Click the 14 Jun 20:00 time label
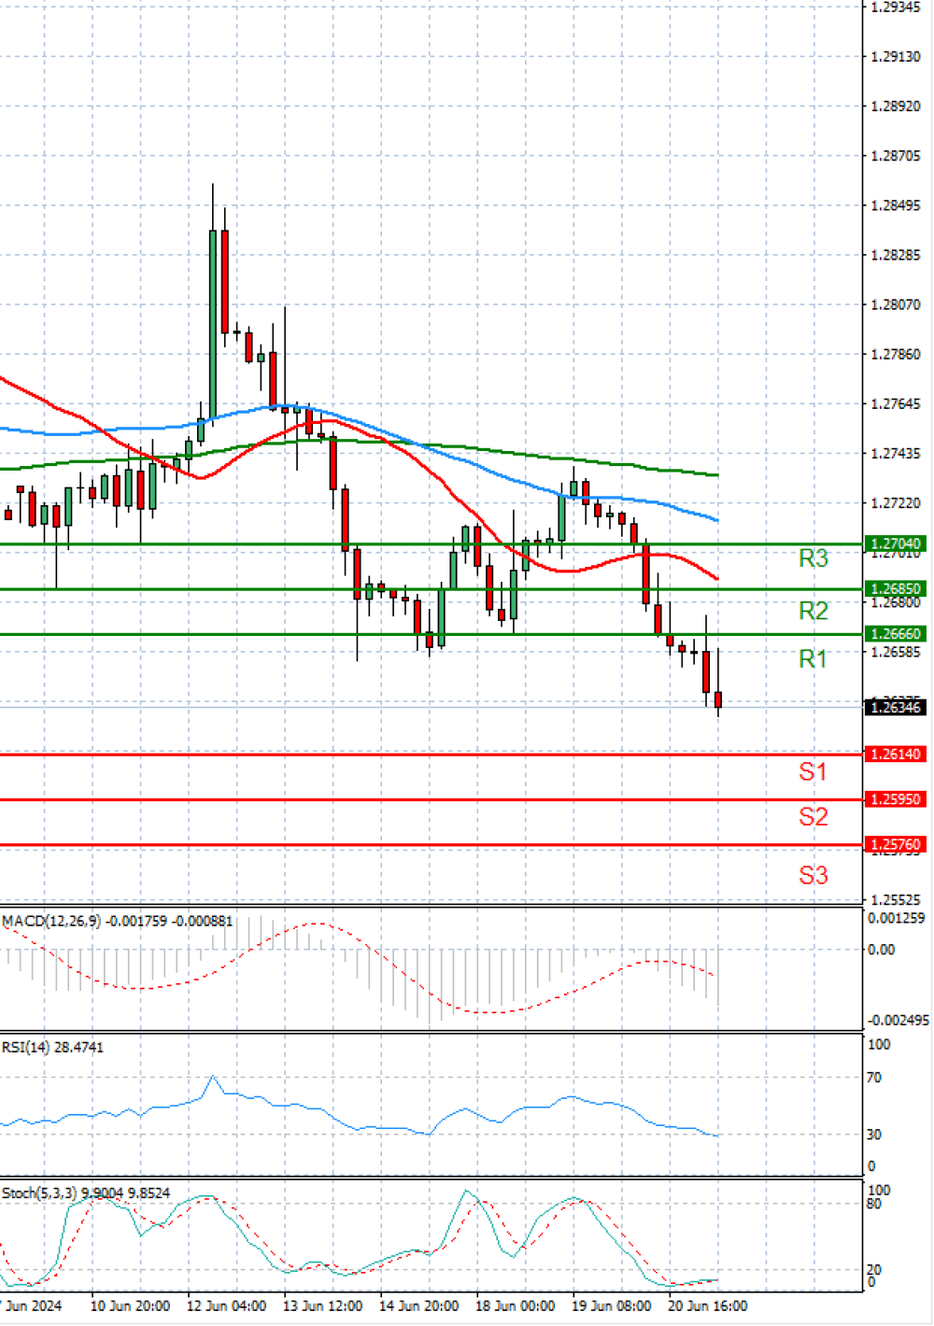Viewport: 934px width, 1326px height. [418, 1305]
